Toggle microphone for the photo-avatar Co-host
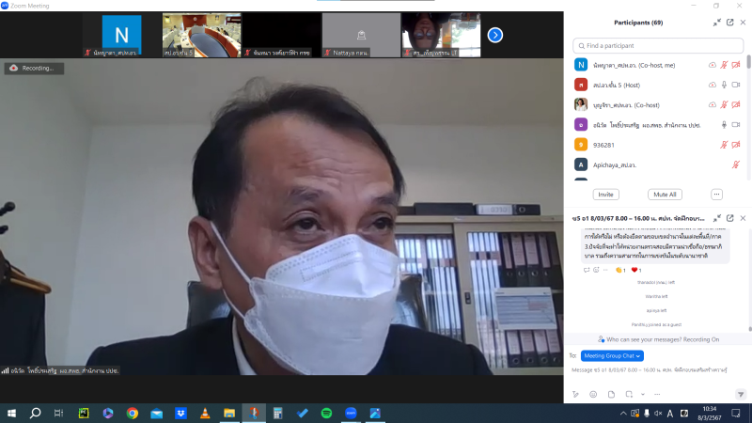The height and width of the screenshot is (423, 752). (x=724, y=104)
